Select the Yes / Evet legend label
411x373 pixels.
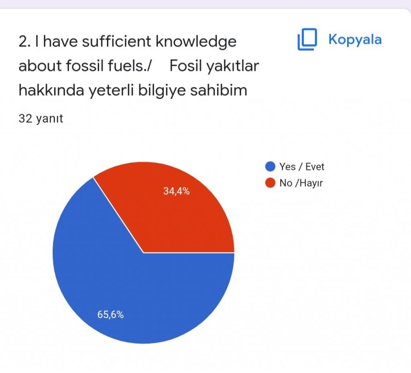302,166
